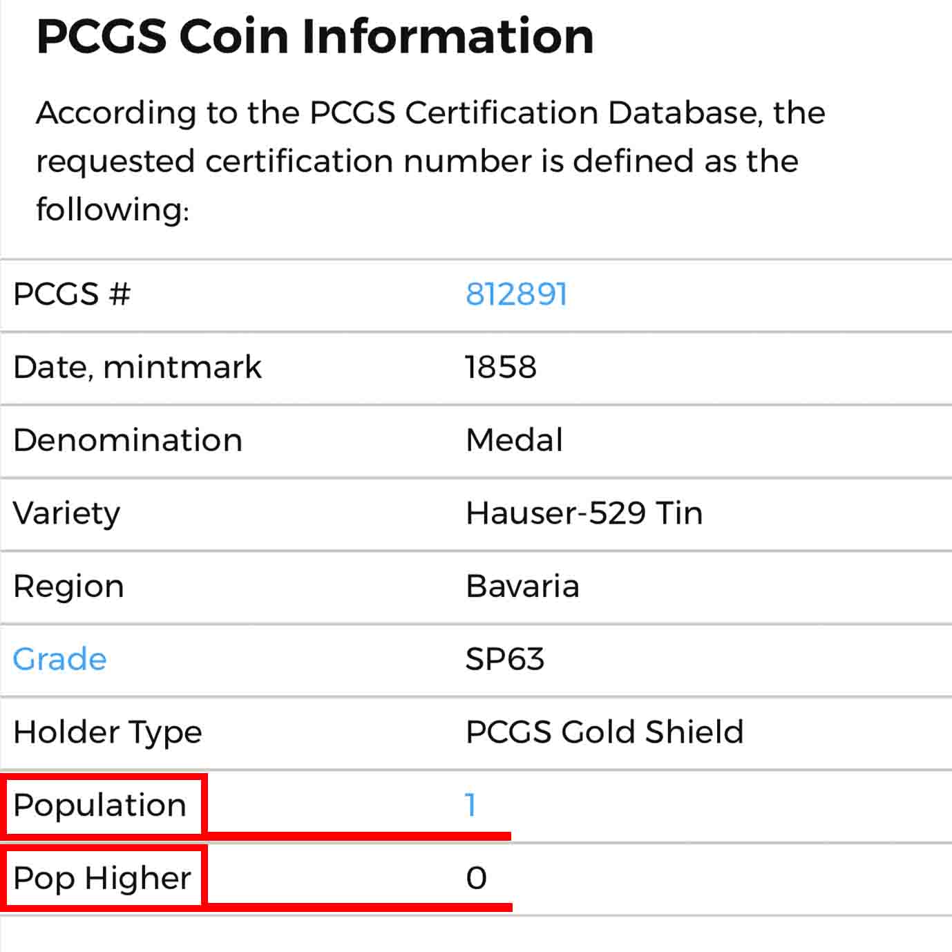Select the 1858 date value
The width and height of the screenshot is (952, 952).
tap(501, 367)
